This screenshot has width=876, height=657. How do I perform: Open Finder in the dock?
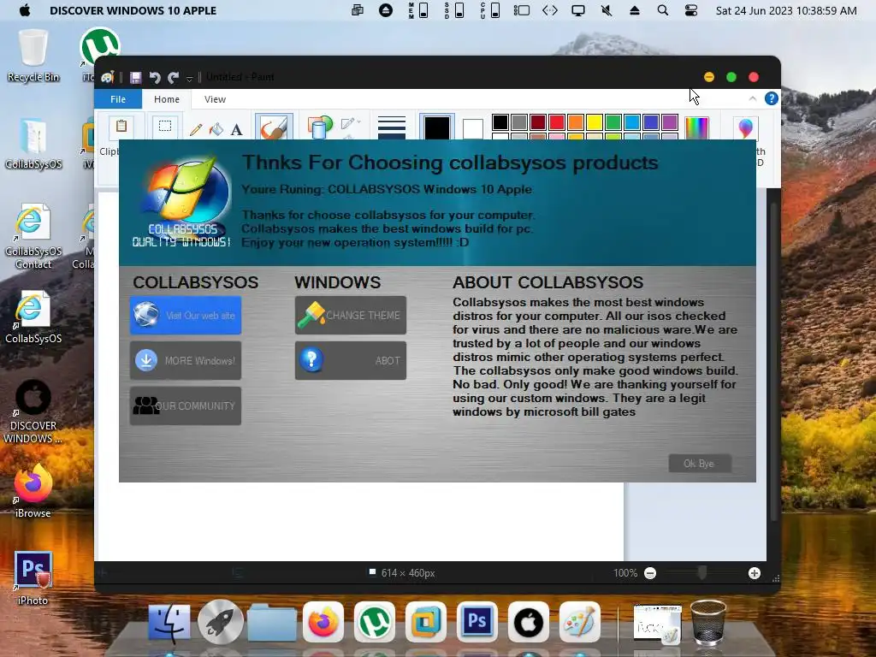point(169,622)
